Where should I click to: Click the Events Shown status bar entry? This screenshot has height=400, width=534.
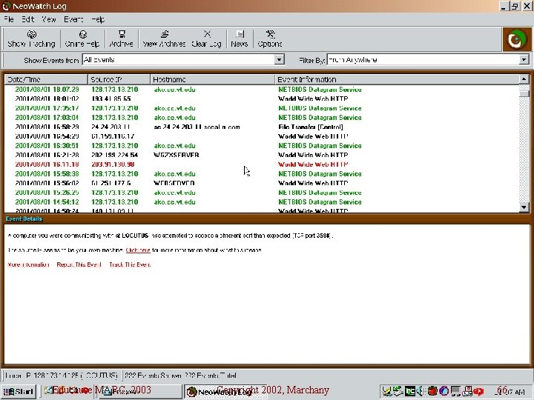pos(180,376)
